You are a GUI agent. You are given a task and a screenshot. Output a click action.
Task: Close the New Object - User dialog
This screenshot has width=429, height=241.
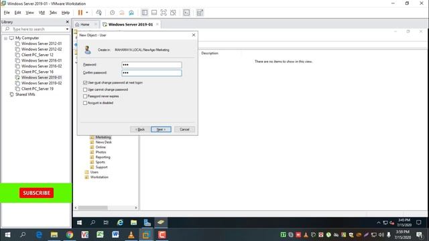(194, 35)
